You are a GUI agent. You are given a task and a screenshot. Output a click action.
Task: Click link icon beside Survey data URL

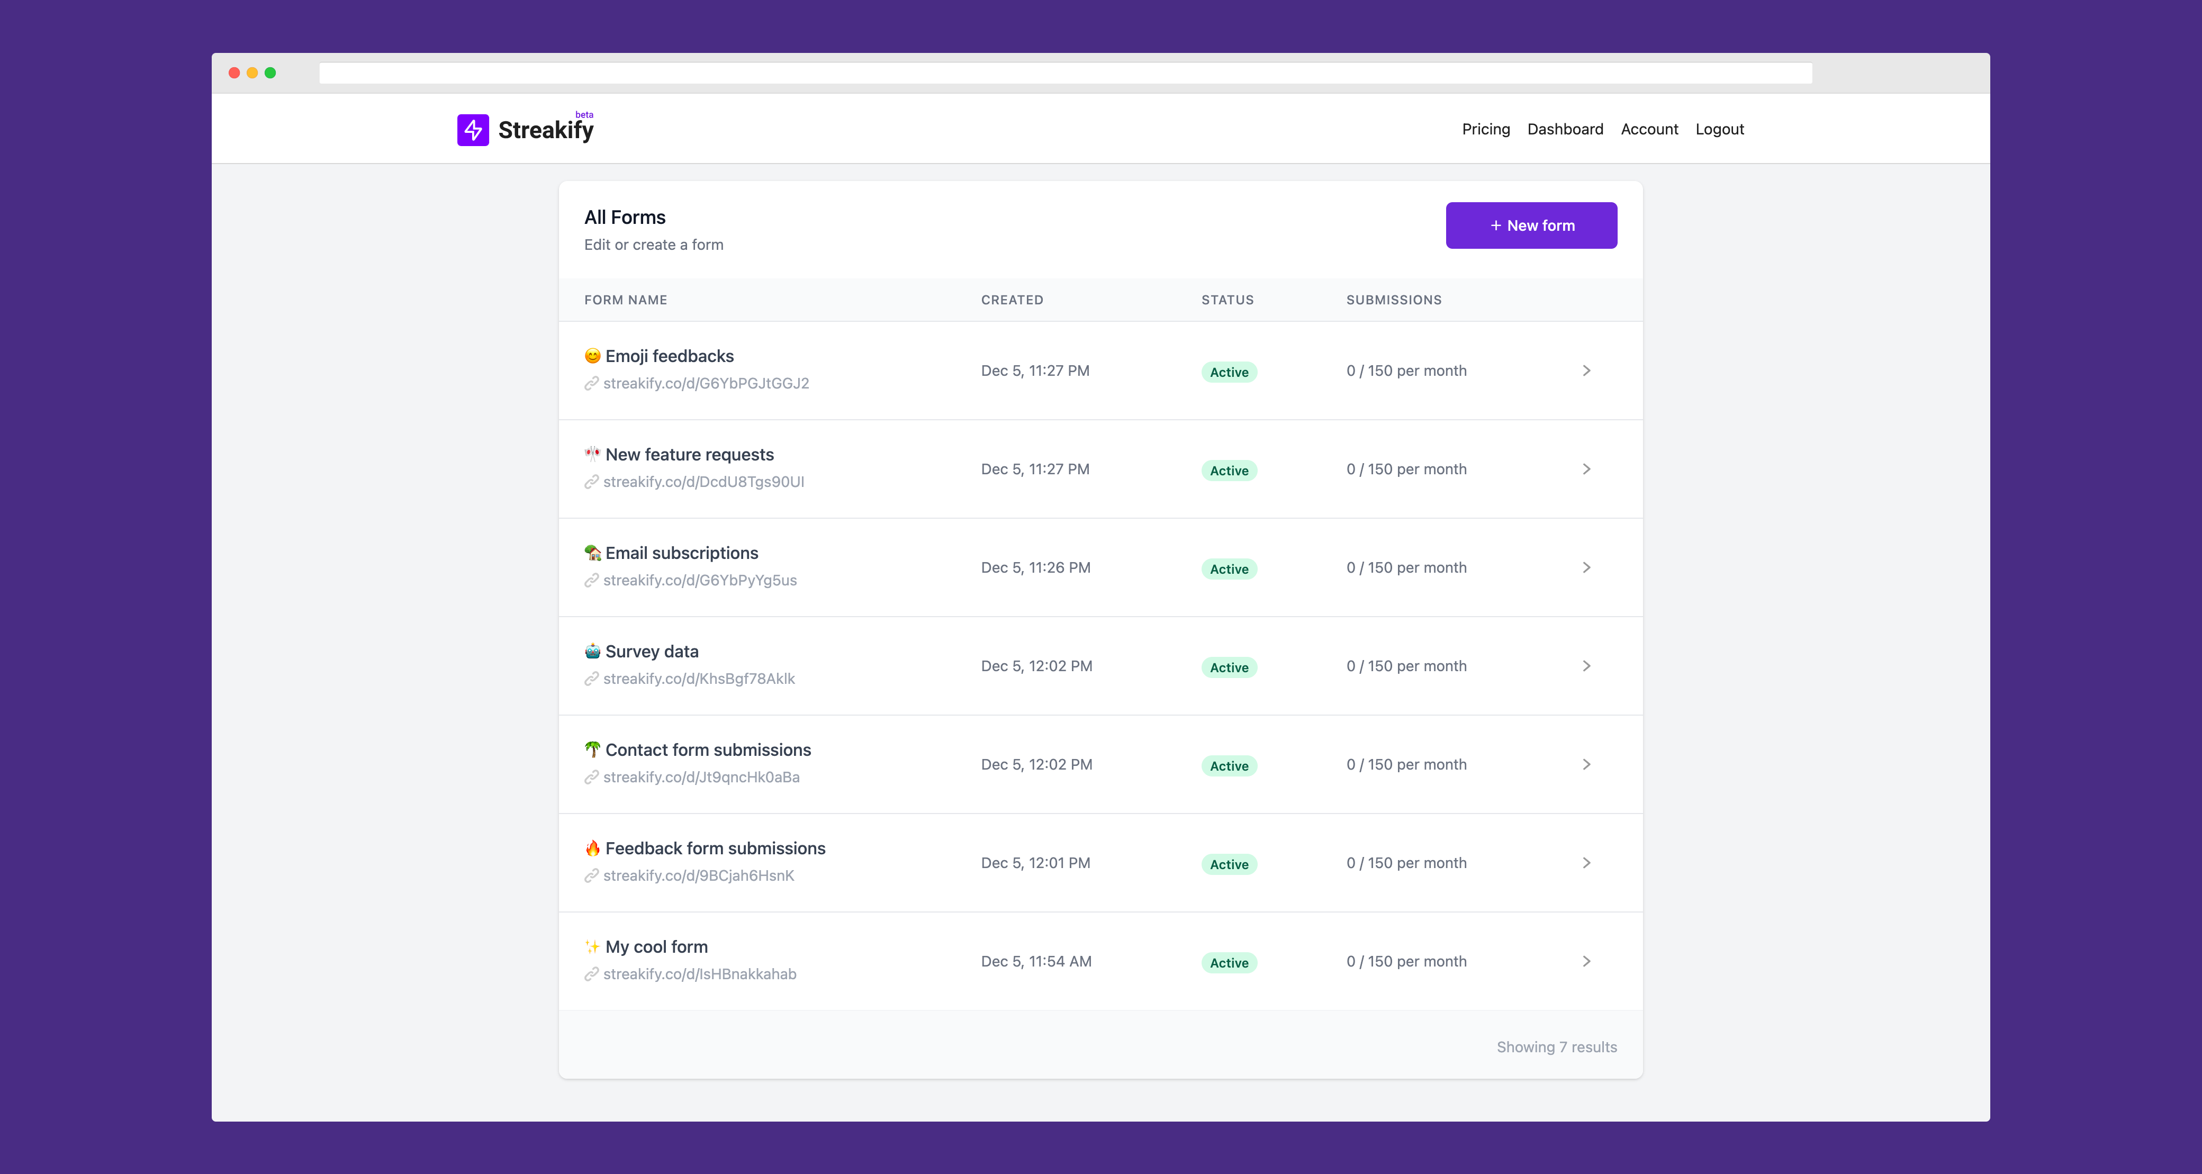(x=591, y=679)
